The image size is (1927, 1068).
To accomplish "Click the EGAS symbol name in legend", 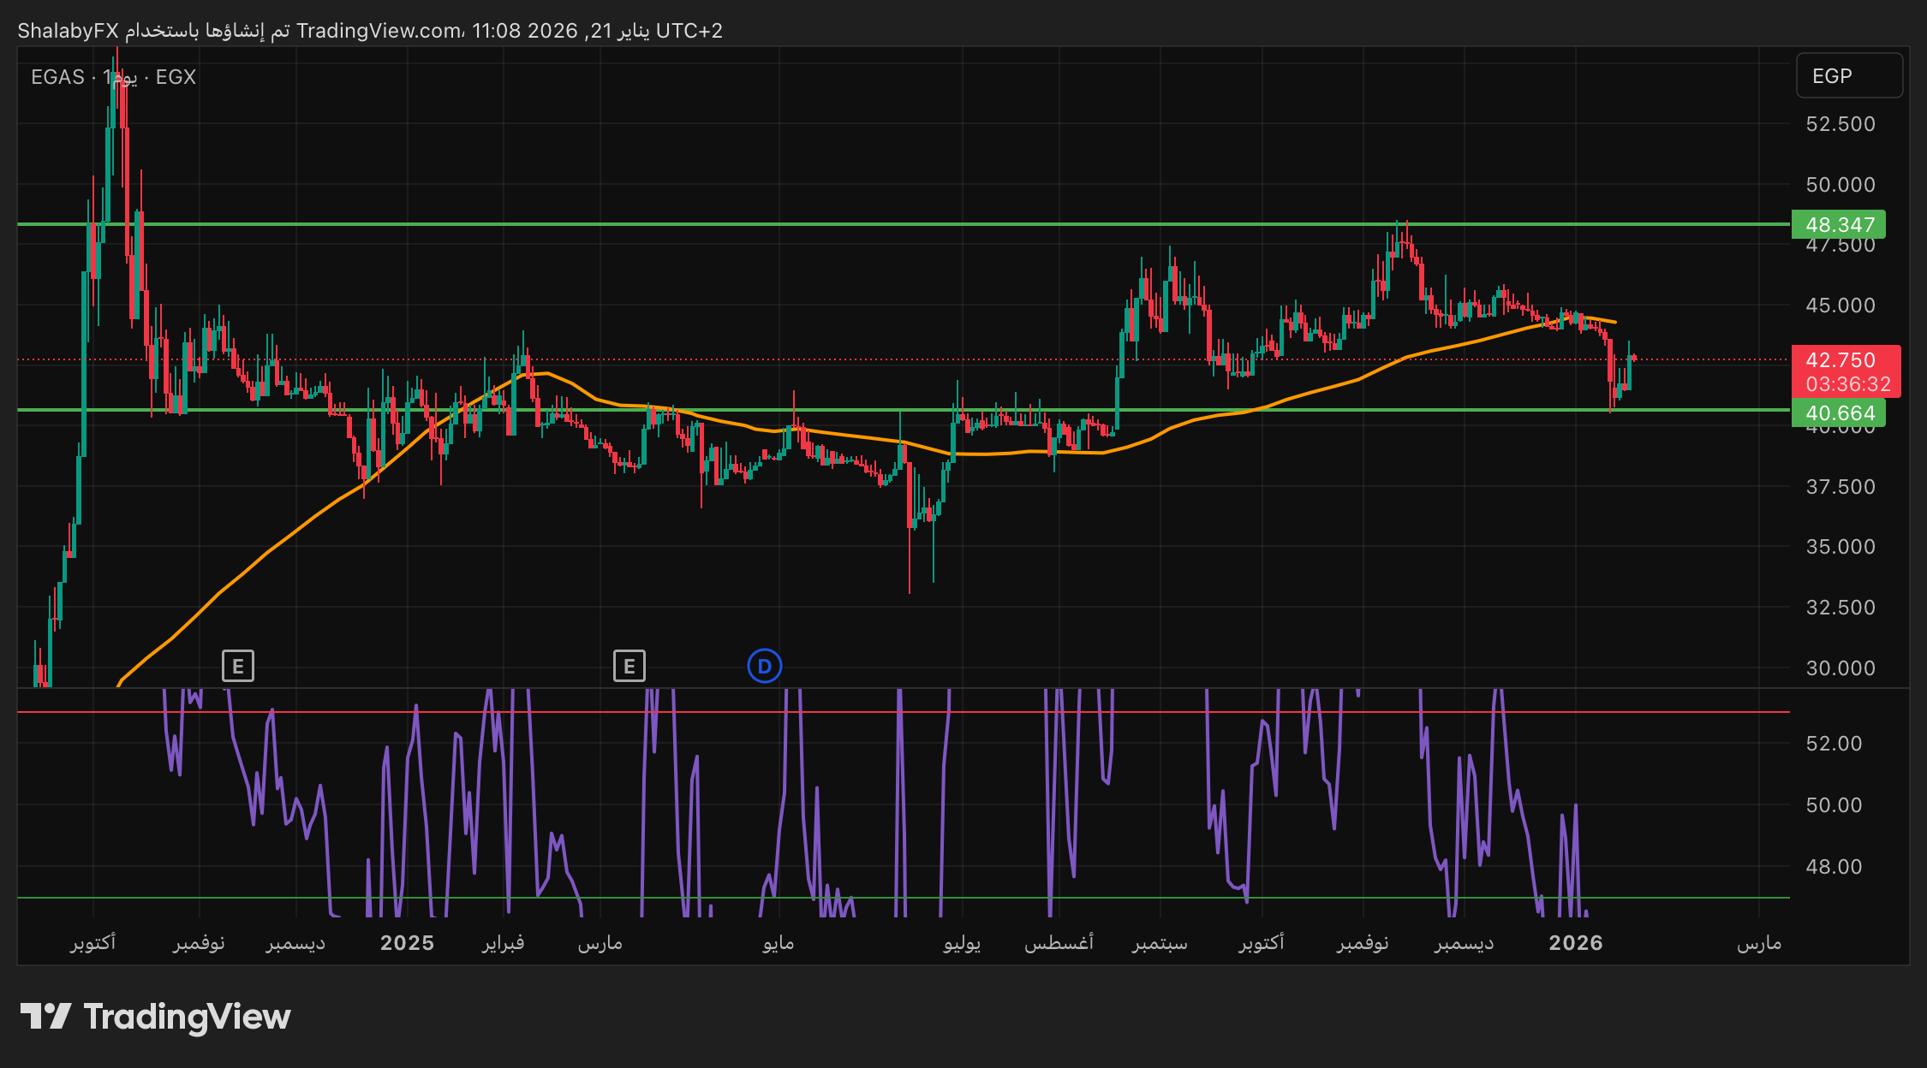I will [57, 77].
